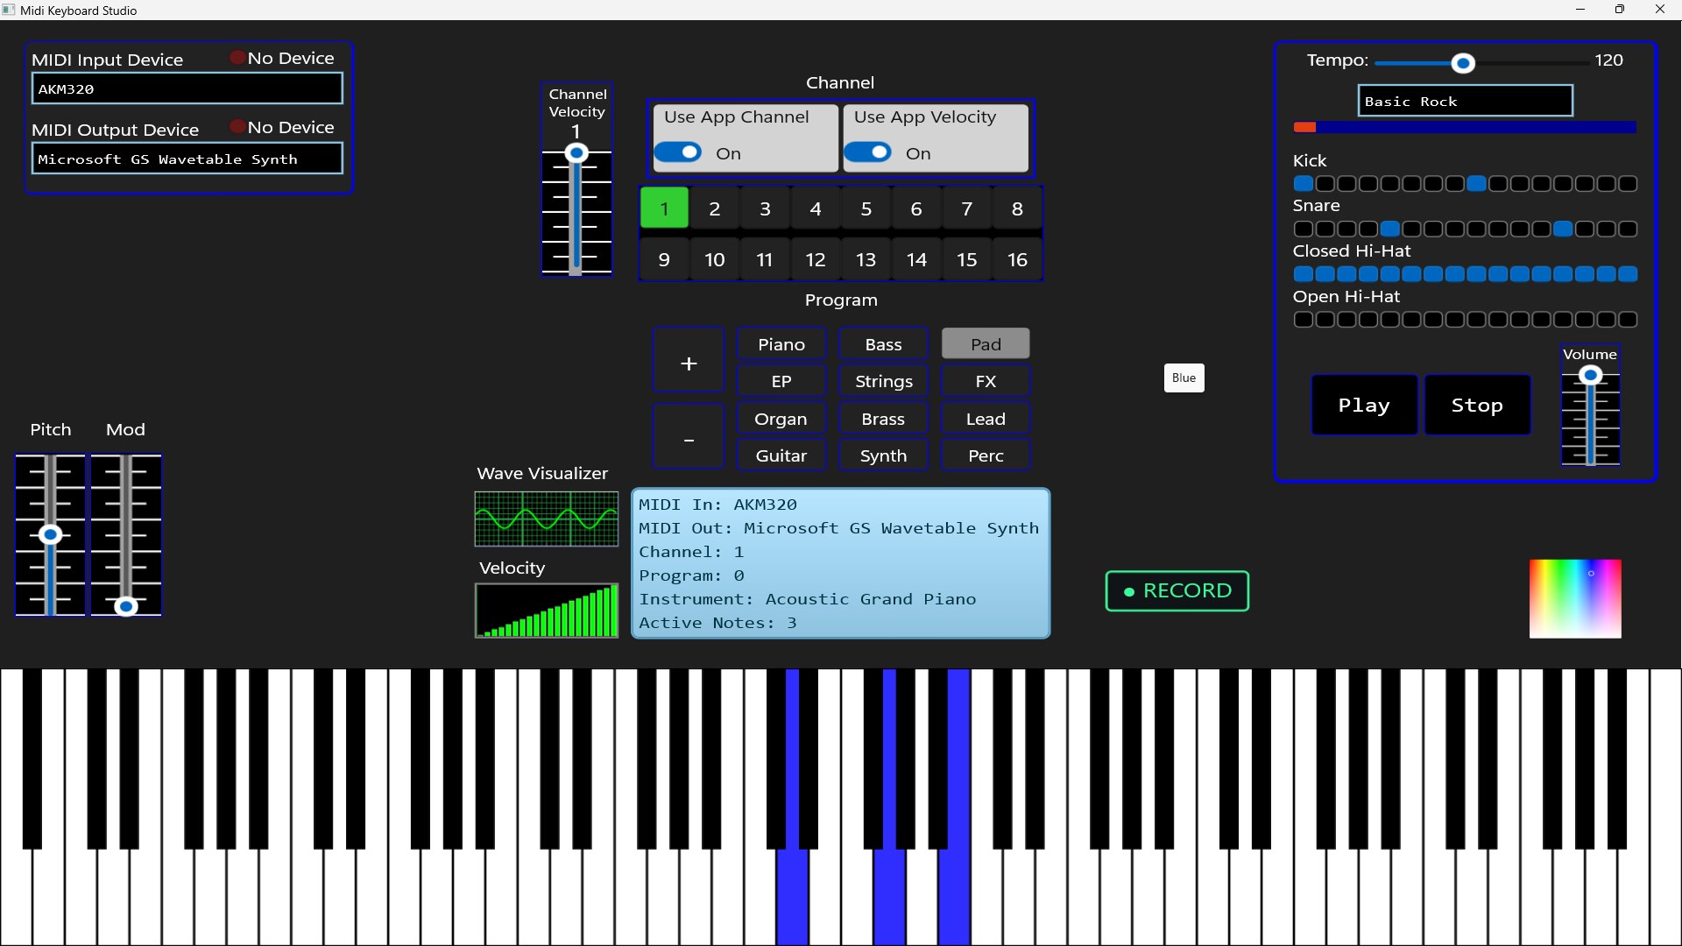Click the drum pattern progress bar
Screen dimensions: 1682x946
[1465, 128]
